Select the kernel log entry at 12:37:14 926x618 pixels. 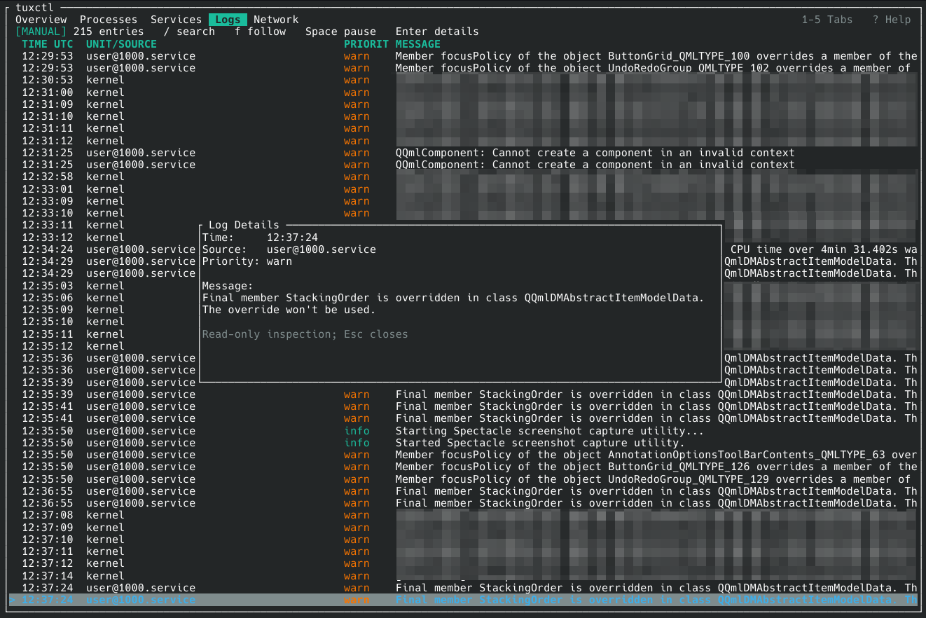coord(463,576)
